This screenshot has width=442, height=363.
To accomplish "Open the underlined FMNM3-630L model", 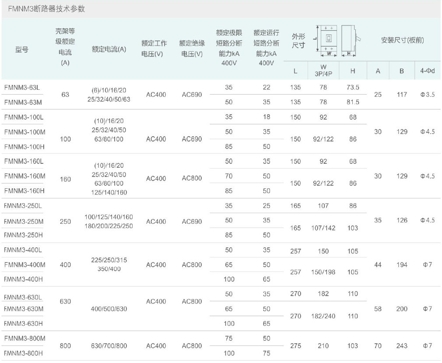I will (x=23, y=297).
